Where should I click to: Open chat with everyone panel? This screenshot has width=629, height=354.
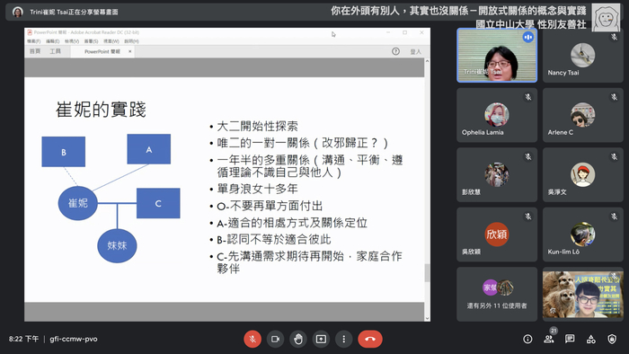570,339
